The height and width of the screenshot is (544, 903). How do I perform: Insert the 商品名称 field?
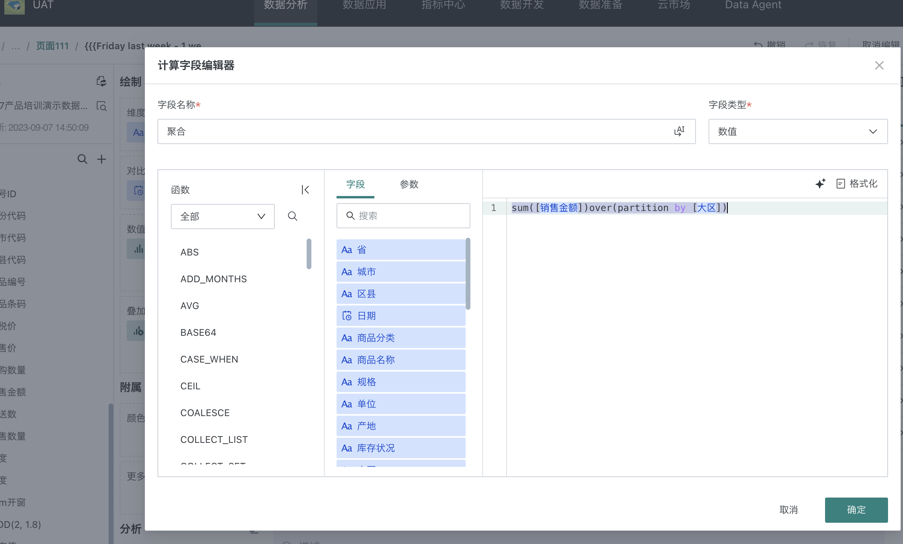click(401, 360)
